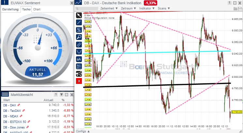Select the cyan horizontal line on chart
The height and width of the screenshot is (133, 243).
click(157, 52)
